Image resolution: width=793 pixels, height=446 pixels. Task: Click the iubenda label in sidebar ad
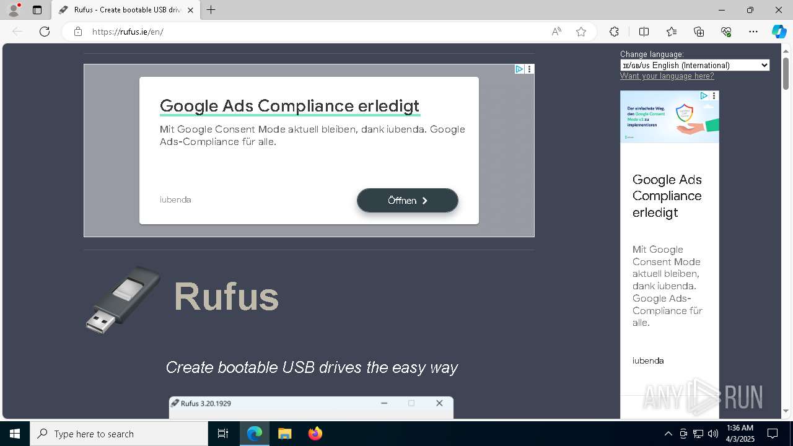point(648,361)
